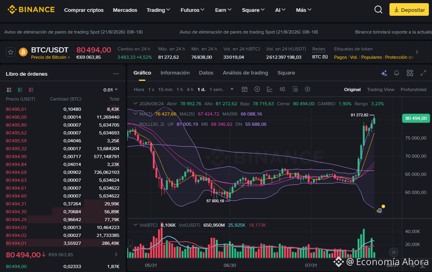The height and width of the screenshot is (272, 432).
Task: Open Futuros dropdown menu
Action: [192, 10]
